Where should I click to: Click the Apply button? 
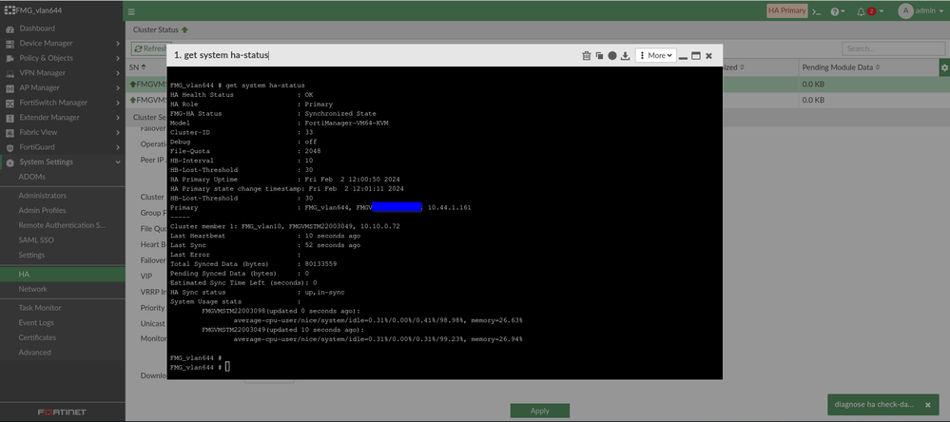pos(540,411)
